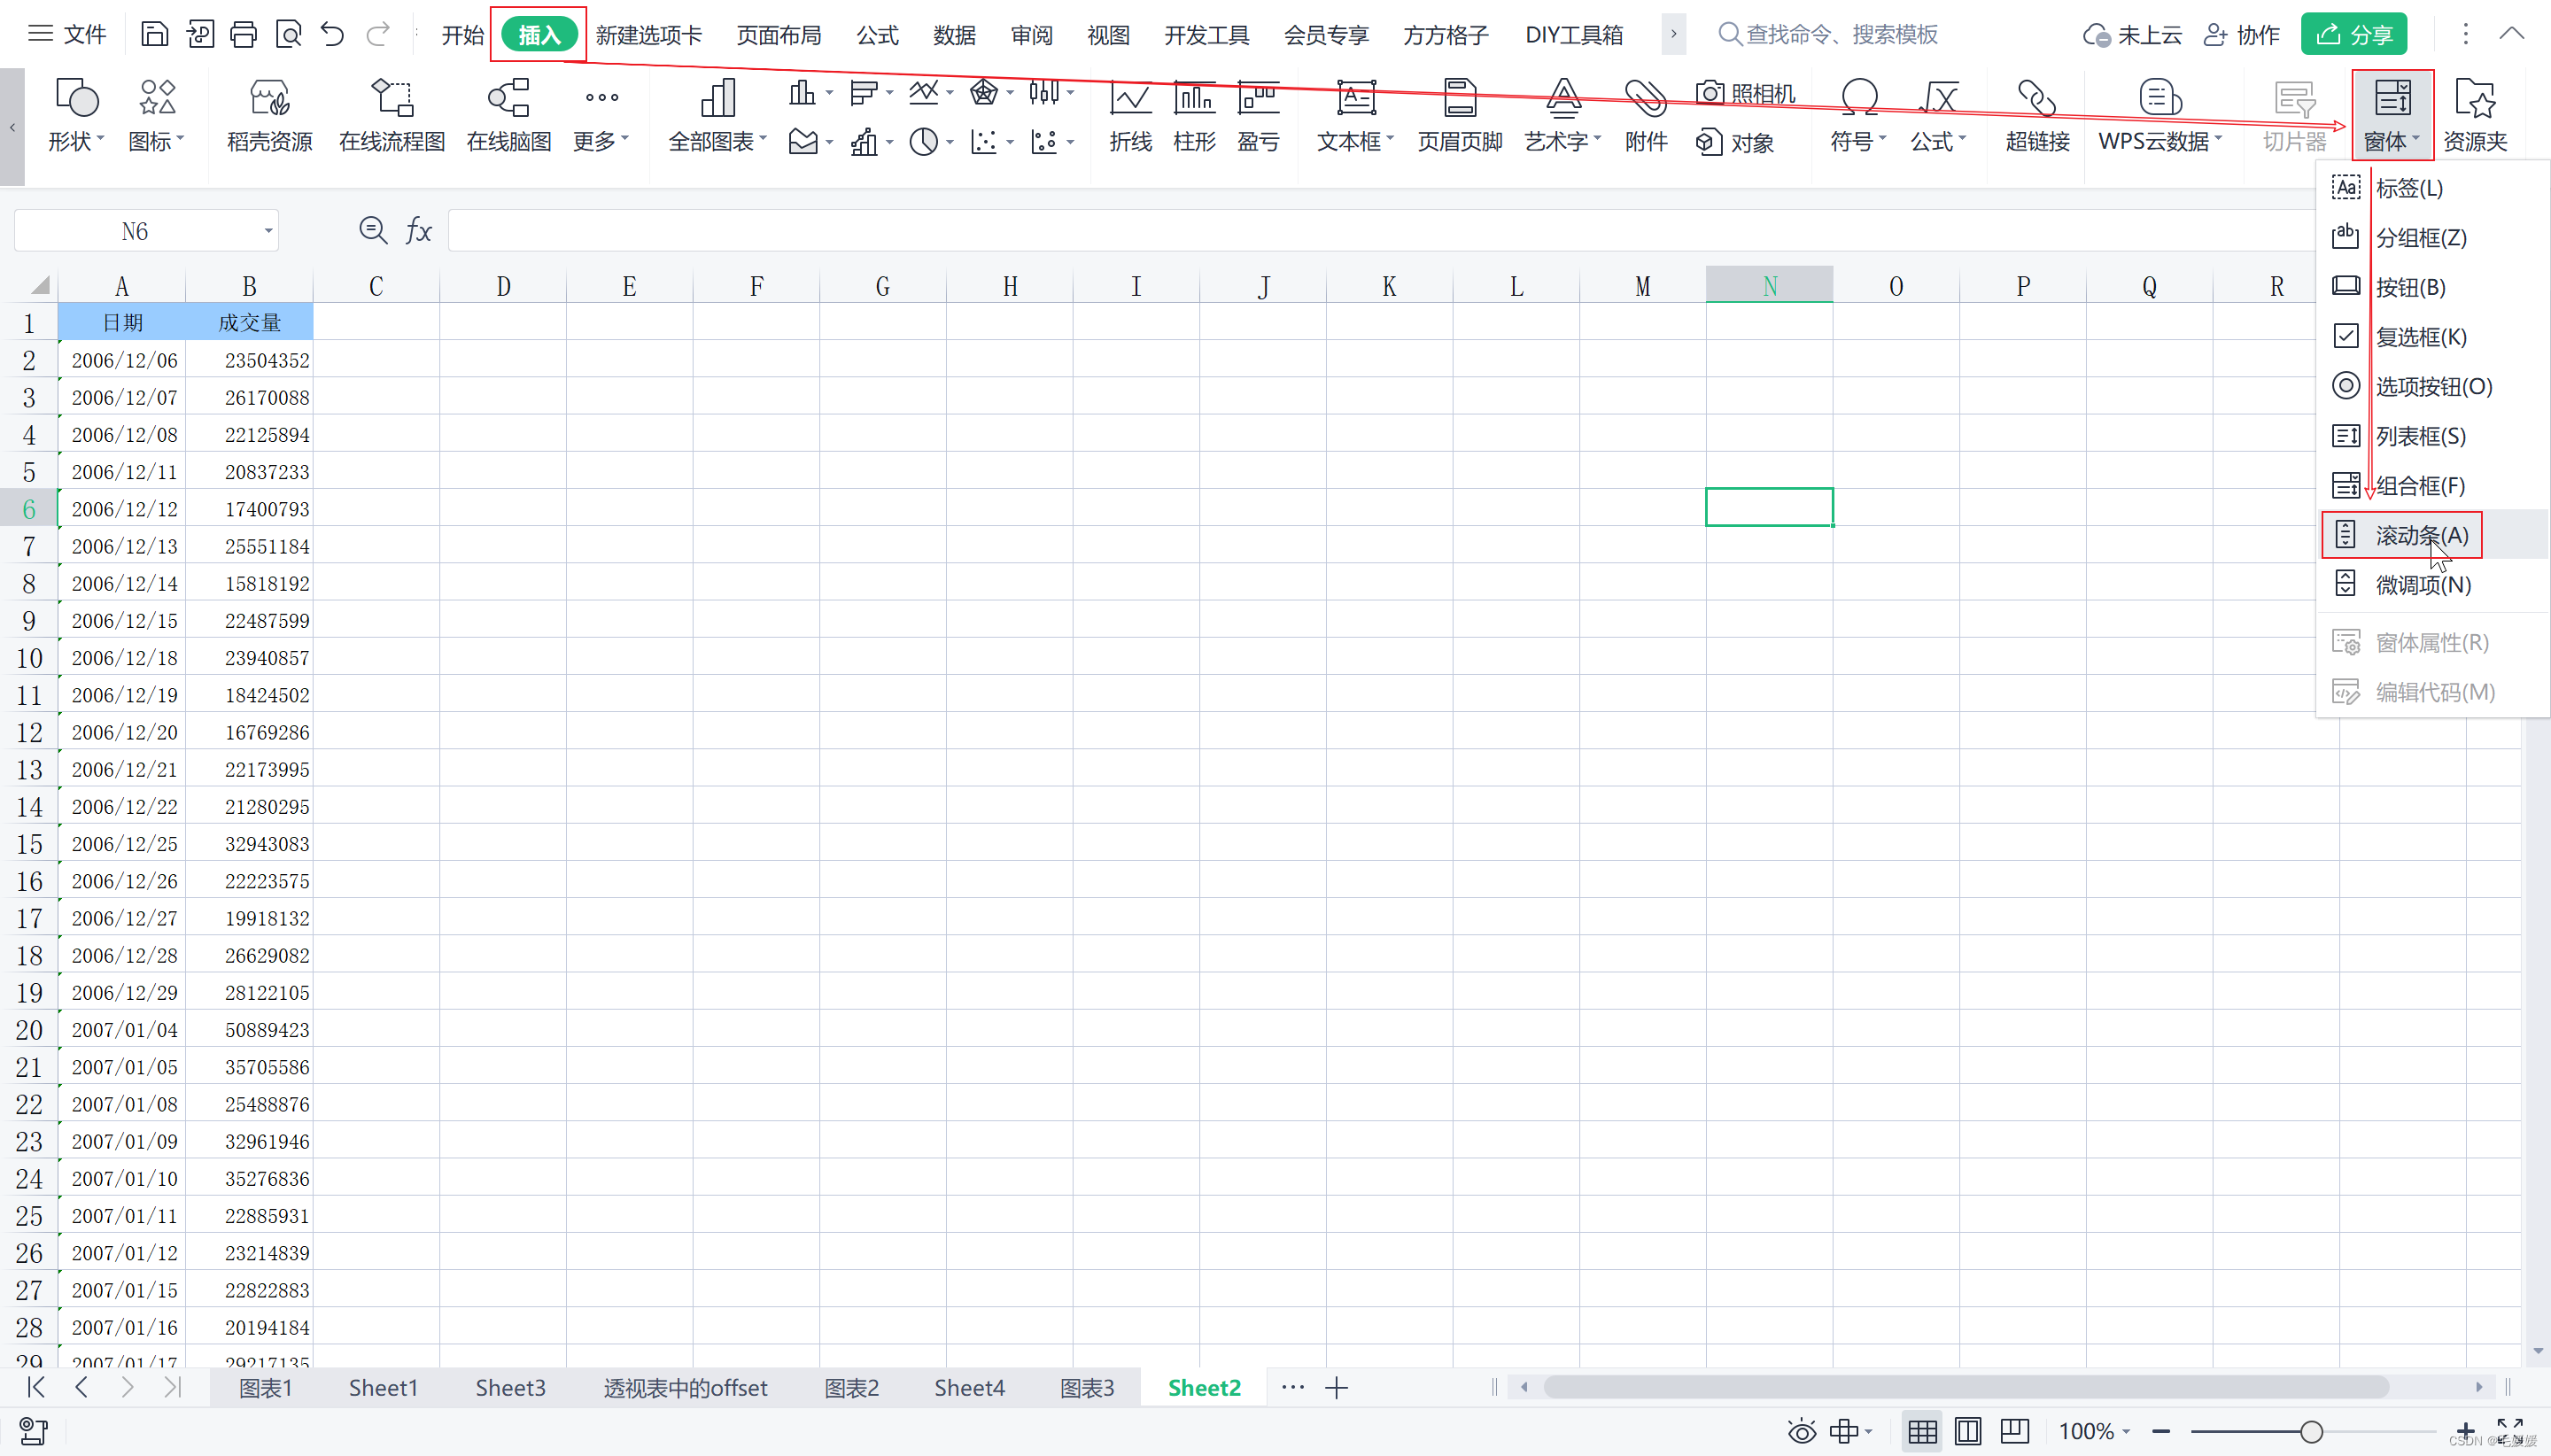The height and width of the screenshot is (1456, 2551).
Task: Insert 折线 sparkline
Action: point(1131,116)
